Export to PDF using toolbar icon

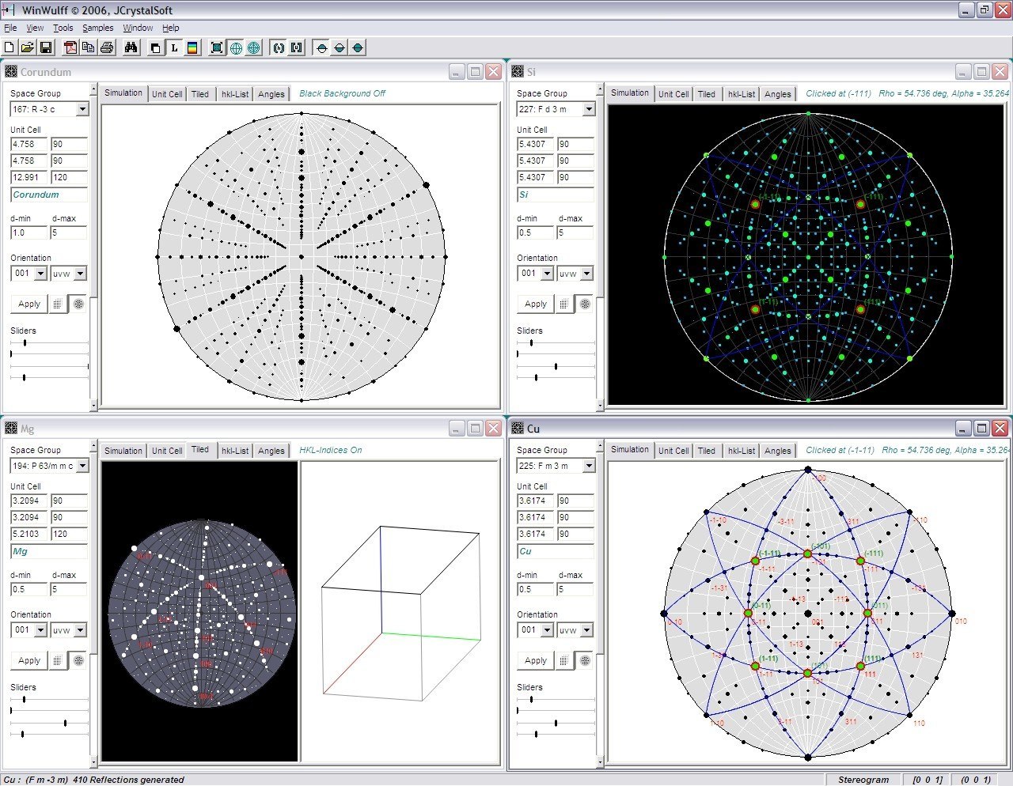(70, 48)
